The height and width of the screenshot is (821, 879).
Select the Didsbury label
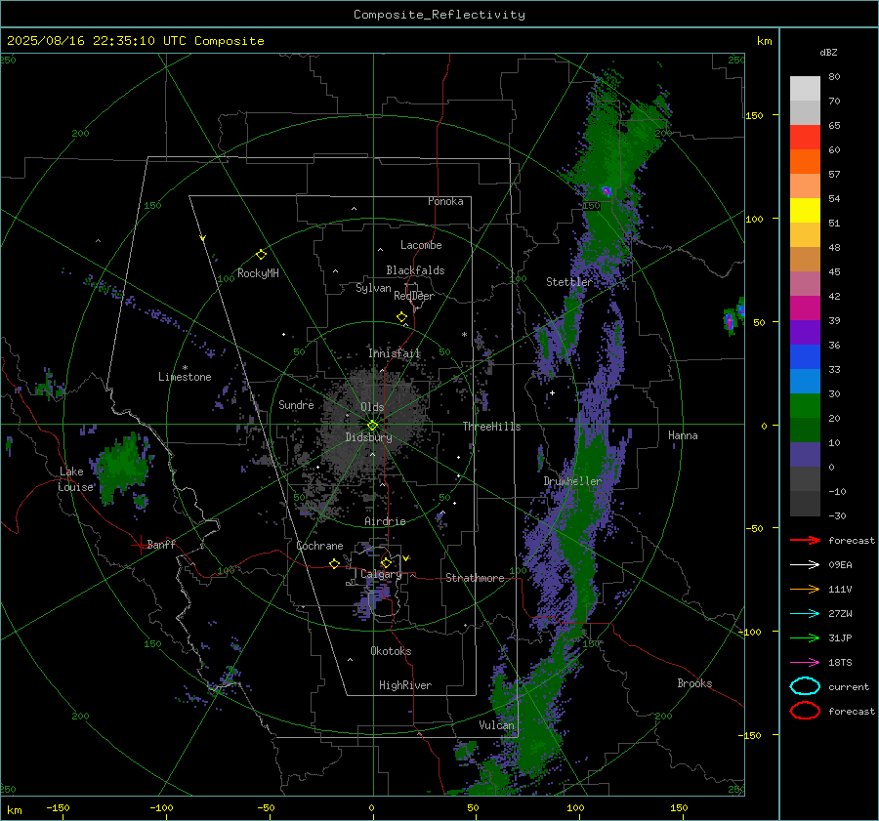click(368, 437)
